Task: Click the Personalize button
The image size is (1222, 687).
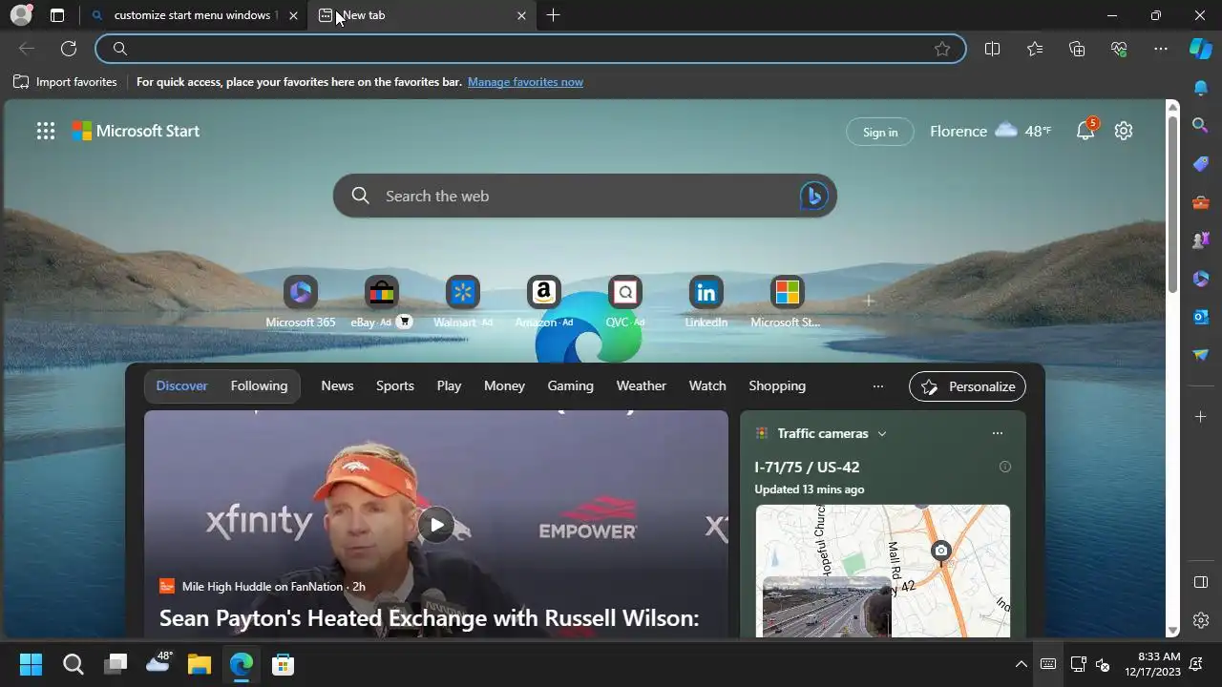Action: 968,386
